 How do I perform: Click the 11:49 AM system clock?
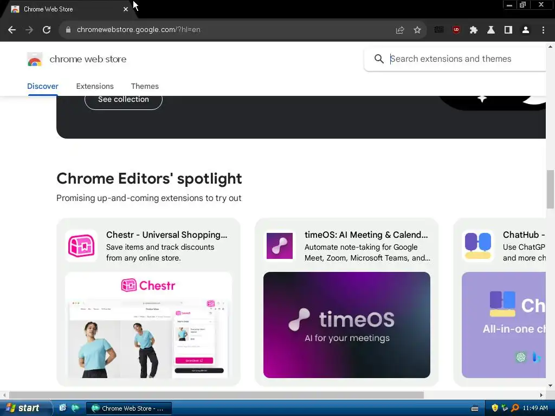[535, 408]
